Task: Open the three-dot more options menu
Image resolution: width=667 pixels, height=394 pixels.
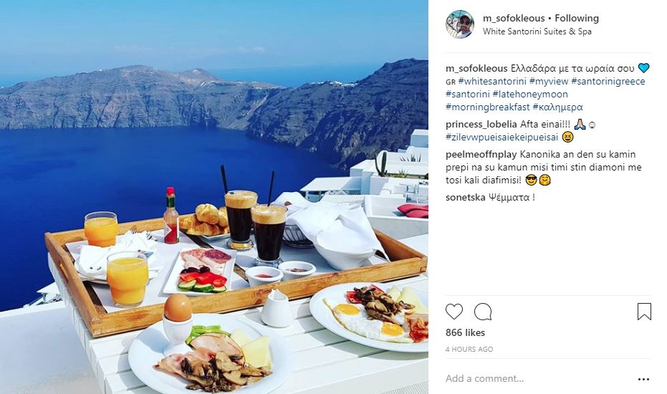Action: [643, 379]
